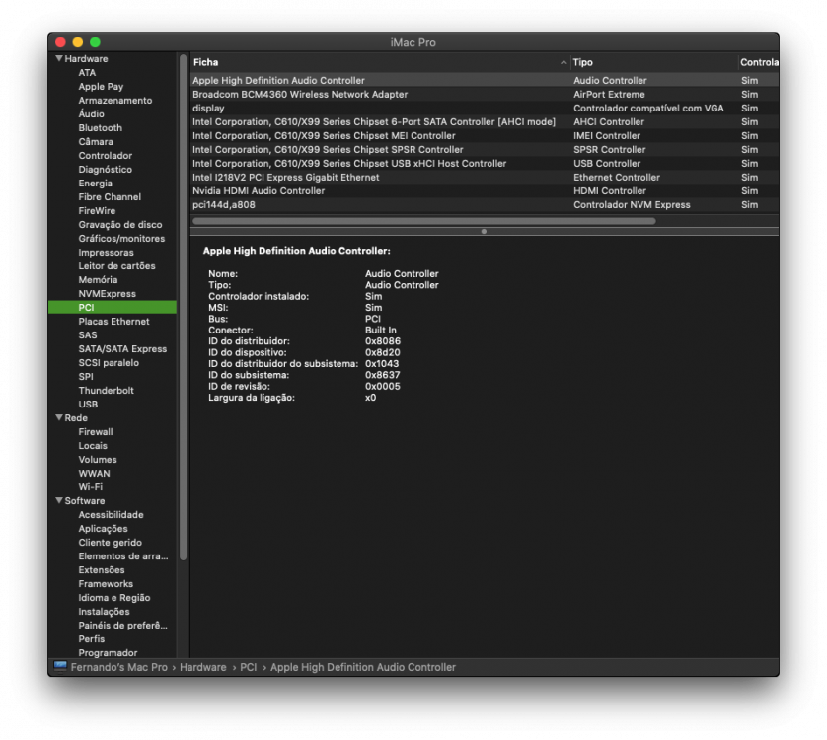This screenshot has height=740, width=827.
Task: Click the Controlador NVM Express type cell
Action: (x=632, y=204)
